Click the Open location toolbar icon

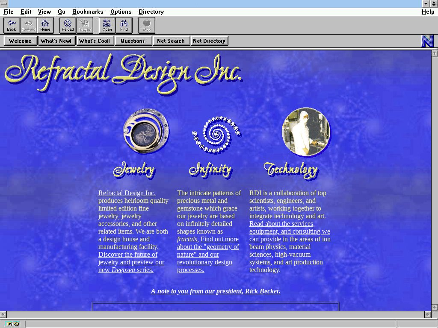(107, 25)
